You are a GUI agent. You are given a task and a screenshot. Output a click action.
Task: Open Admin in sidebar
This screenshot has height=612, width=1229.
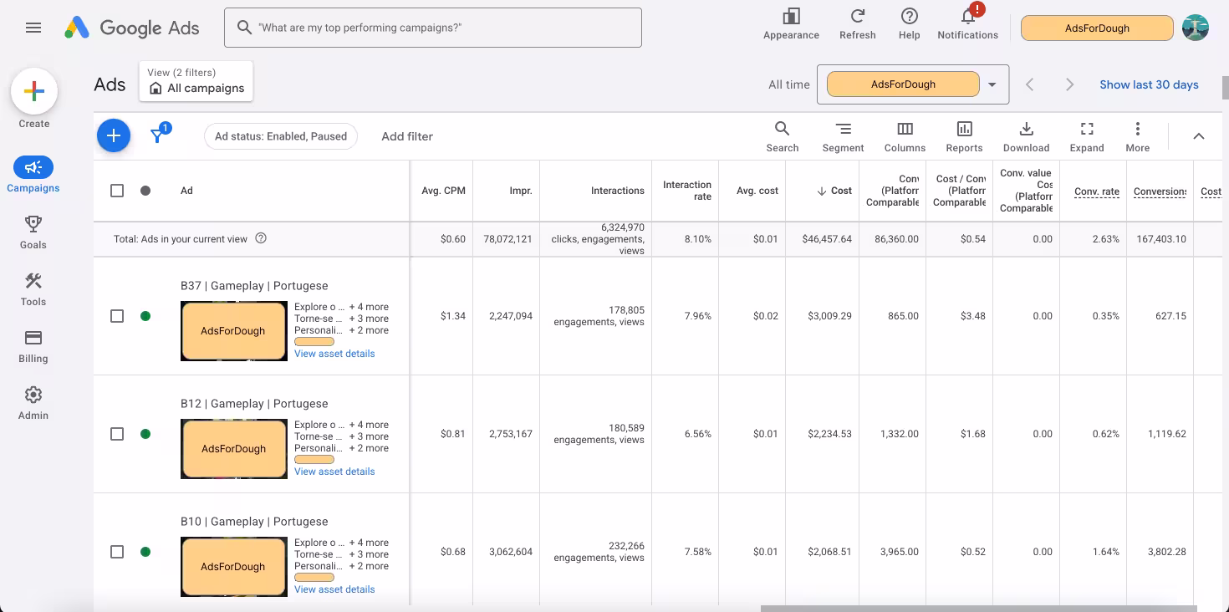click(33, 402)
